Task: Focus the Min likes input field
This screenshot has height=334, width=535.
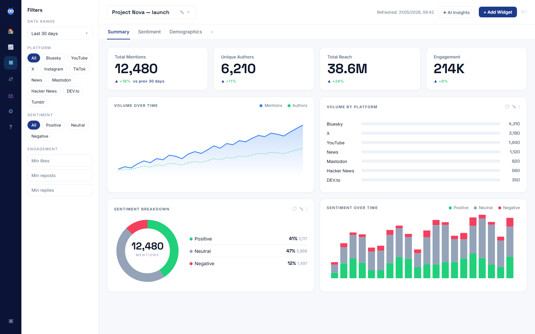Action: 60,161
